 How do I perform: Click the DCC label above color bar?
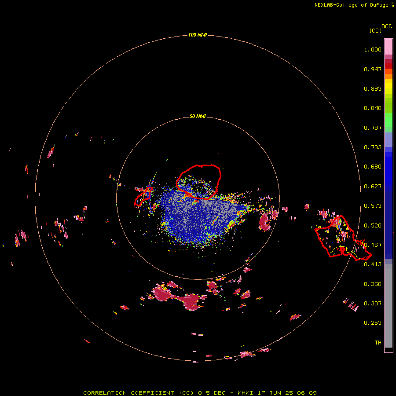pos(387,26)
